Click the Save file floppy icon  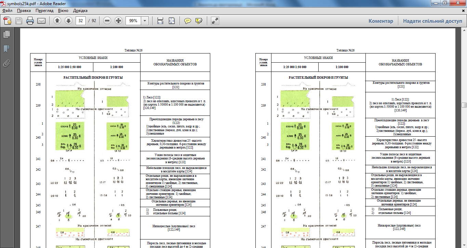[x=18, y=21]
